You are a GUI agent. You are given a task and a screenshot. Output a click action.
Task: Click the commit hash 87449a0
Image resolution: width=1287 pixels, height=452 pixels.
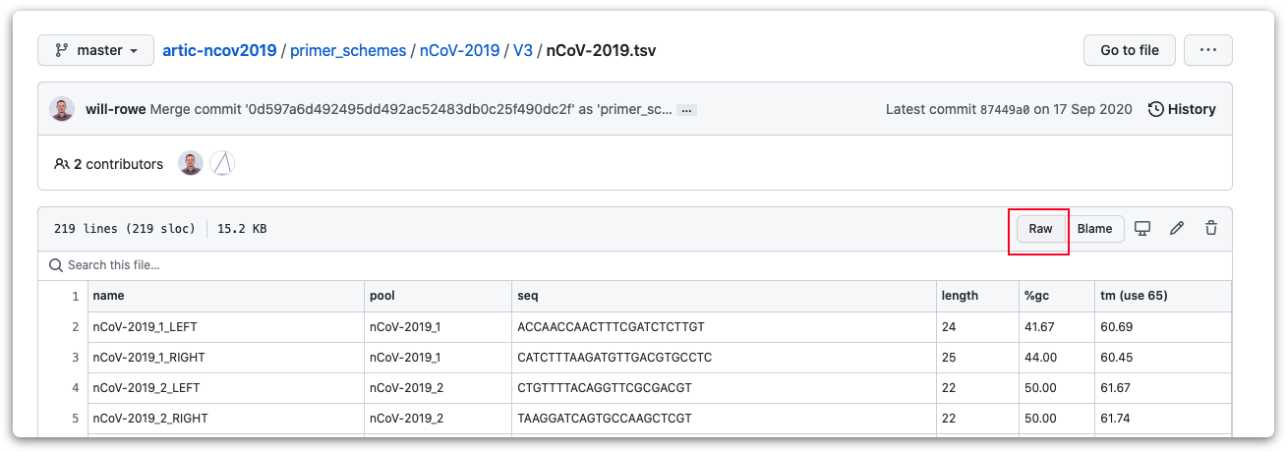pyautogui.click(x=1005, y=110)
